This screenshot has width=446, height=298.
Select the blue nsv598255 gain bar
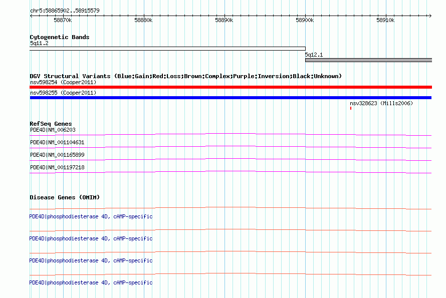click(x=231, y=98)
